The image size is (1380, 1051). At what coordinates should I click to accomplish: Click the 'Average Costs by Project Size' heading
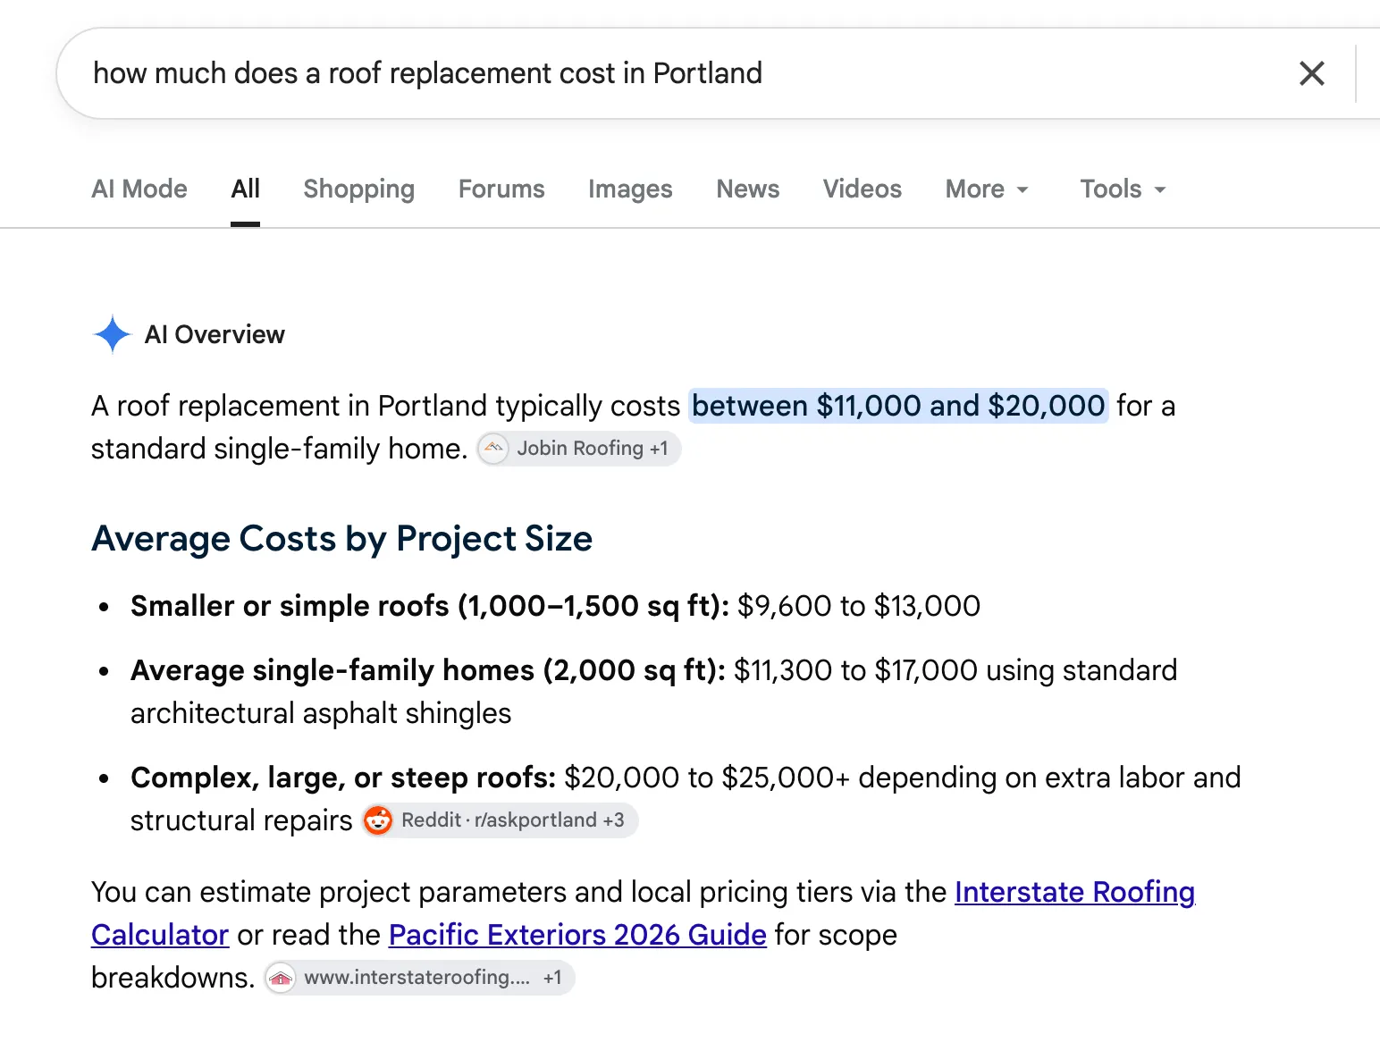[342, 539]
